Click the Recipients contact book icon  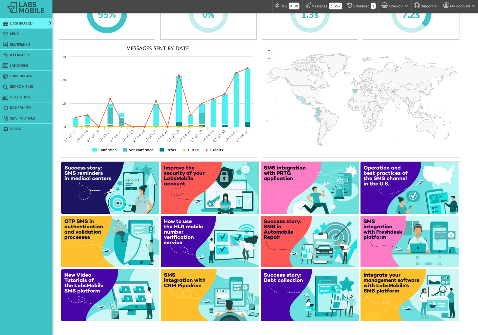5,45
